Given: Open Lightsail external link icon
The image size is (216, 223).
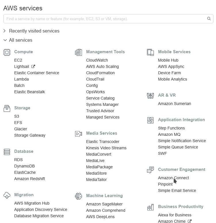Looking at the screenshot, I should [x=33, y=66].
